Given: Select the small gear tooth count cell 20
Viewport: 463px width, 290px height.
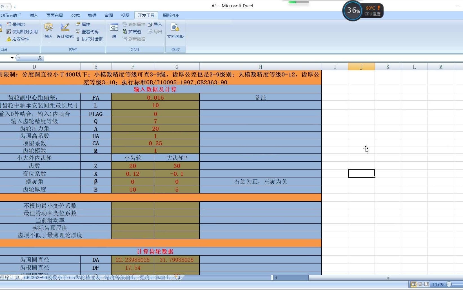Looking at the screenshot, I should tap(133, 166).
